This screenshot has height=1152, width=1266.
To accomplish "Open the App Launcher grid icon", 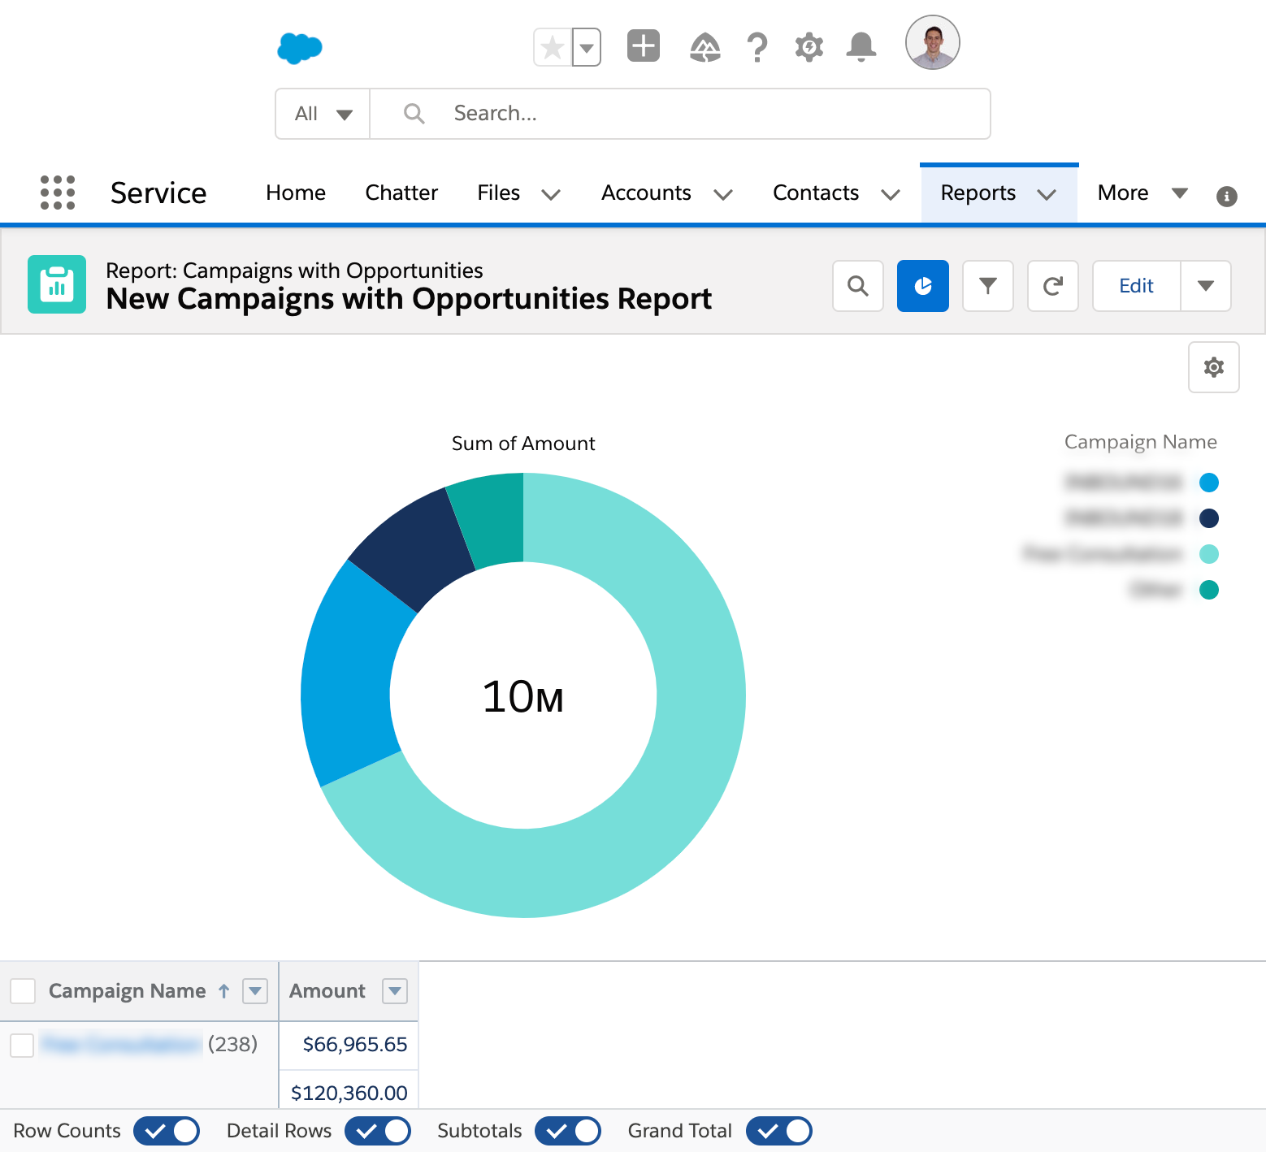I will point(58,193).
